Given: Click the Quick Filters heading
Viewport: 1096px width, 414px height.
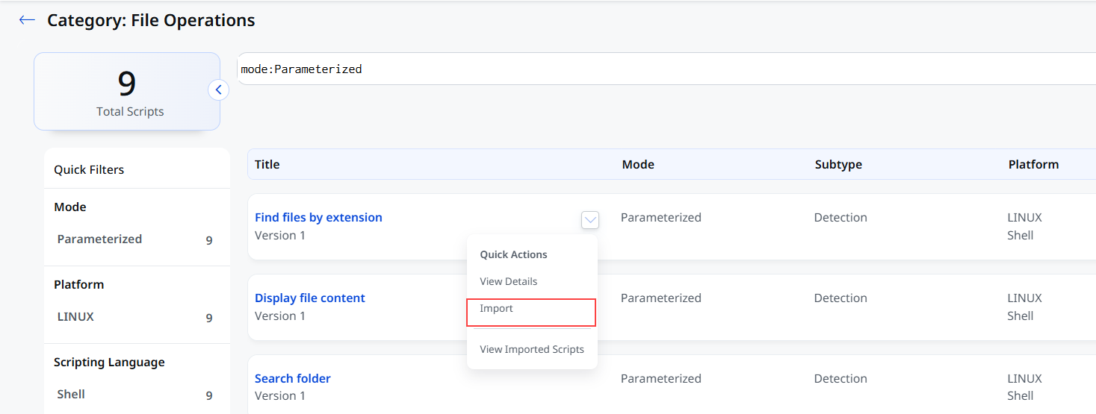Looking at the screenshot, I should click(89, 169).
